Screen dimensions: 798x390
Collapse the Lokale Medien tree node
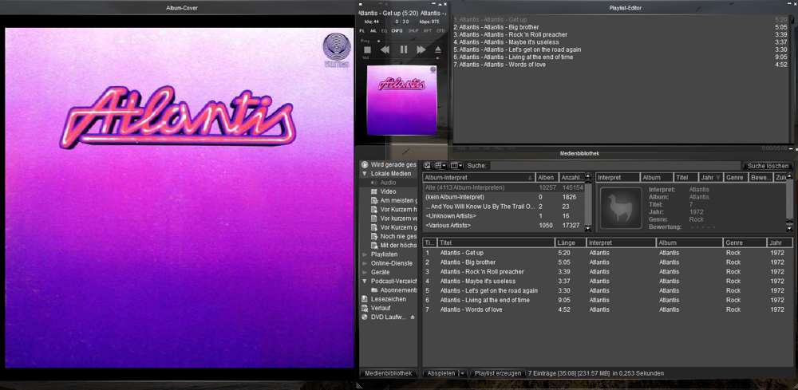point(365,173)
